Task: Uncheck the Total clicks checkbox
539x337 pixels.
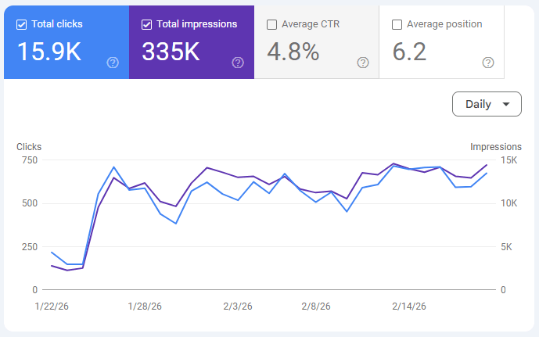Action: (21, 25)
